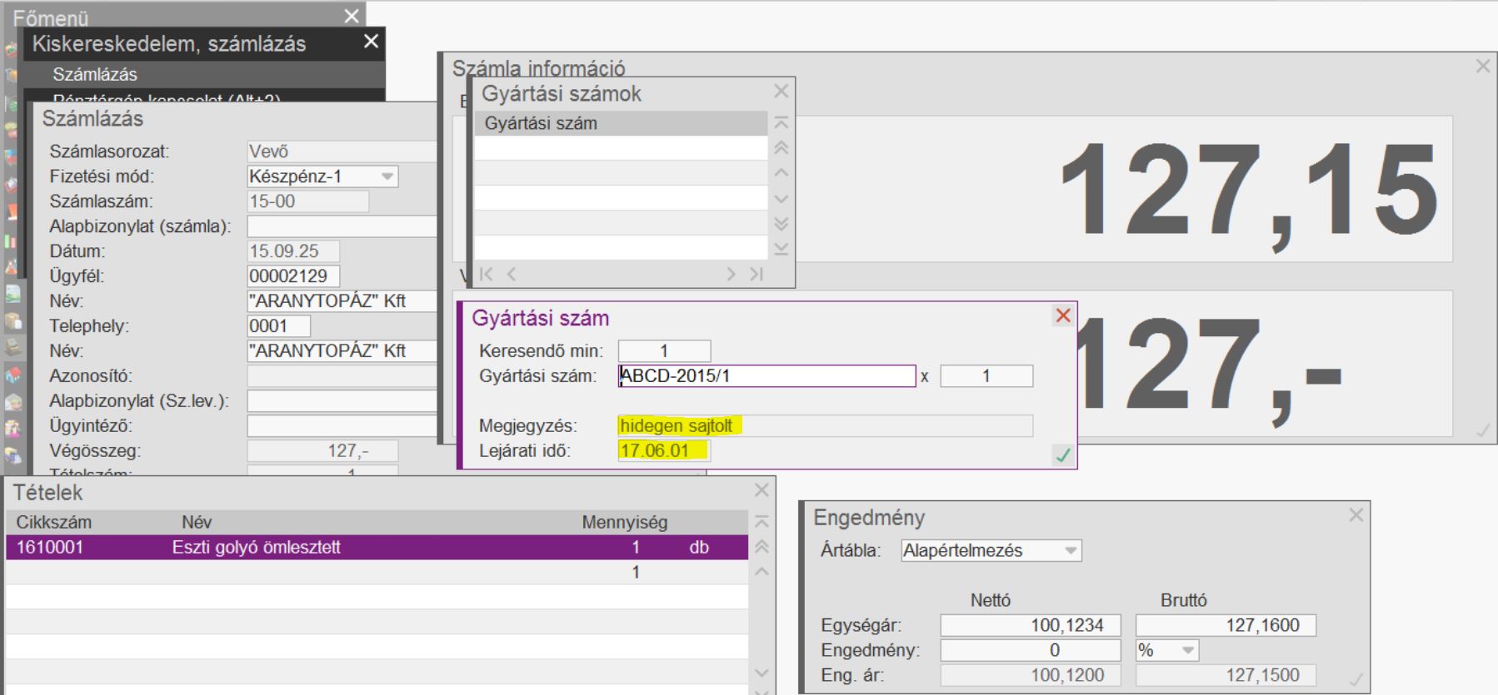Move up one row in Gyártási számok
1498x695 pixels.
781,173
